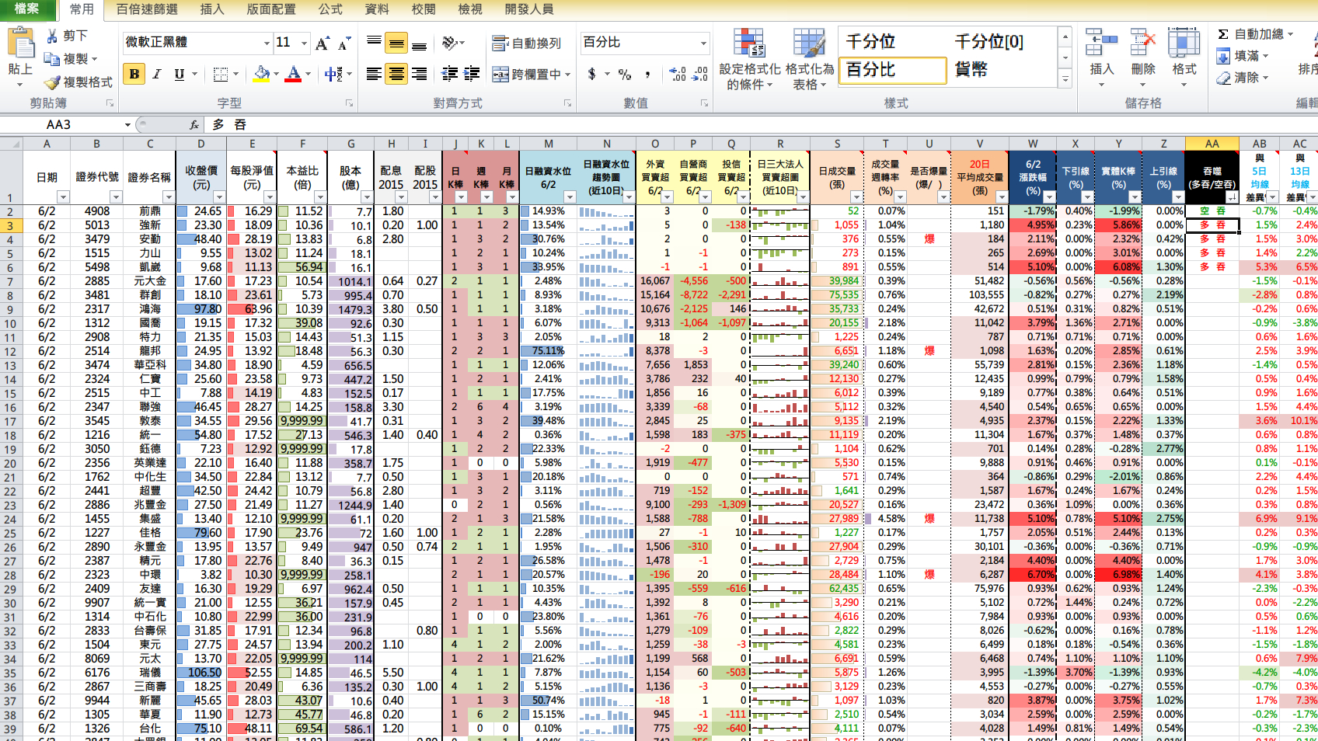
Task: Open the font color dropdown arrow
Action: [309, 74]
